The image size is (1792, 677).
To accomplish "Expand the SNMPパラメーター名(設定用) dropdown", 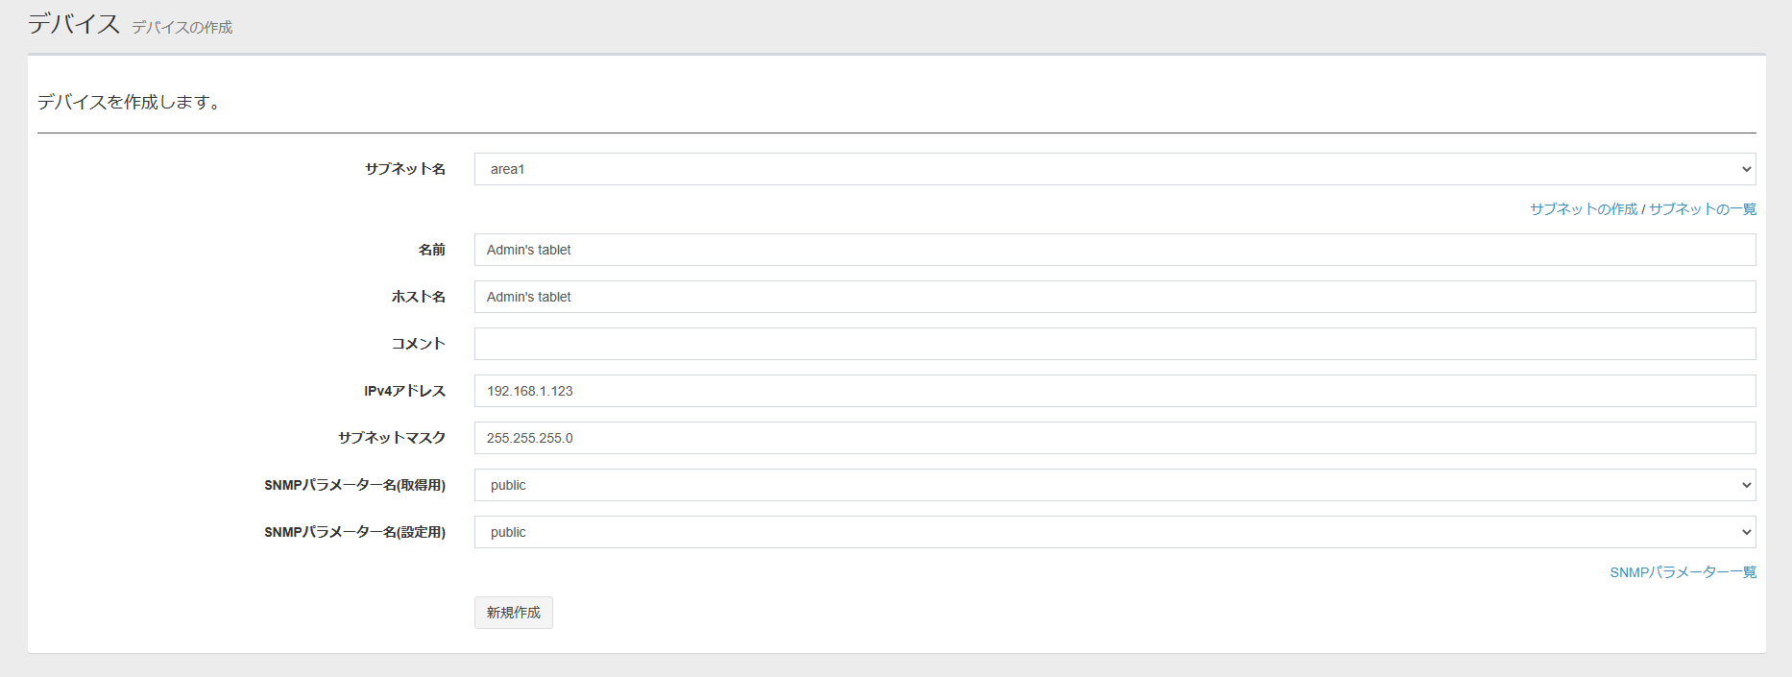I will point(1114,532).
